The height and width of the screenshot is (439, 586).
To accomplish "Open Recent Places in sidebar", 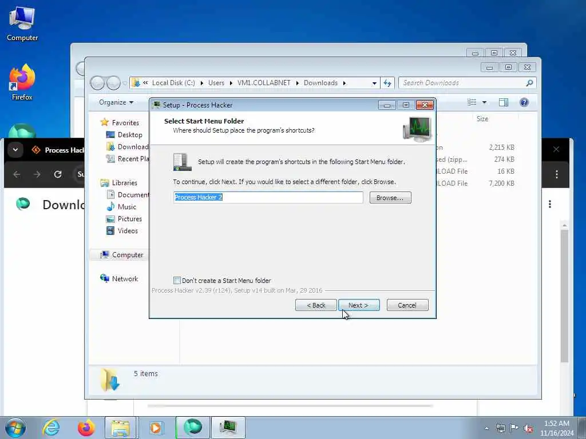I will coord(128,159).
